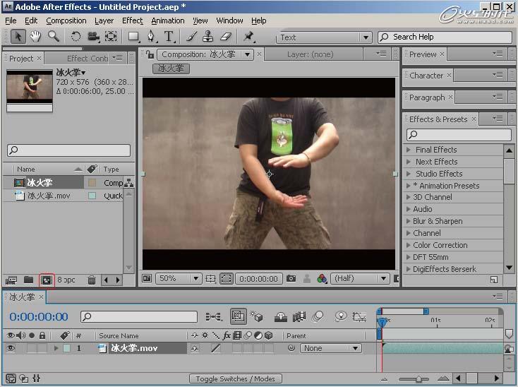This screenshot has height=387, width=518.
Task: Click the Create New Composition icon
Action: pyautogui.click(x=47, y=280)
